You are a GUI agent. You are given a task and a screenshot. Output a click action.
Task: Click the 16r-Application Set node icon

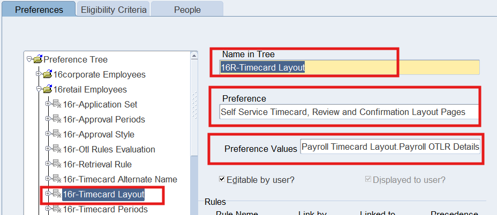pos(57,105)
